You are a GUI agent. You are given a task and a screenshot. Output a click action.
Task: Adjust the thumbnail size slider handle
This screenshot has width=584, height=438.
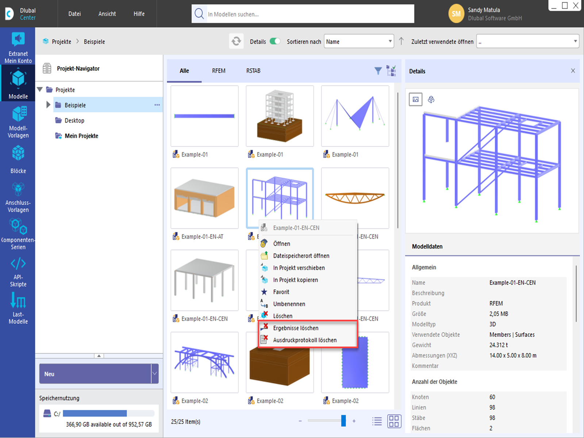pos(343,420)
